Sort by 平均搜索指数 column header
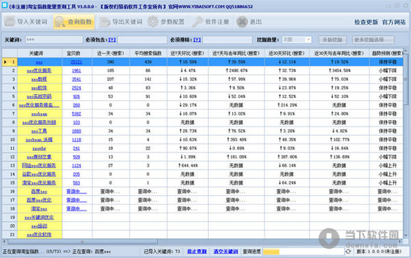This screenshot has height=258, width=411. (x=148, y=53)
